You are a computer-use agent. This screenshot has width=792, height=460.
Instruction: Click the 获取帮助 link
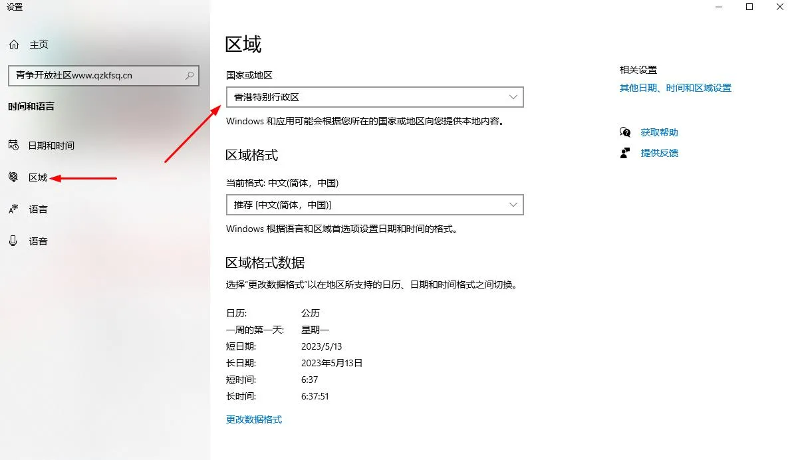point(659,132)
